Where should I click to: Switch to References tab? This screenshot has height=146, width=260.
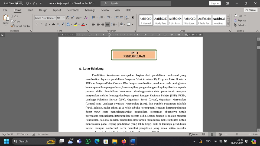pyautogui.click(x=73, y=10)
